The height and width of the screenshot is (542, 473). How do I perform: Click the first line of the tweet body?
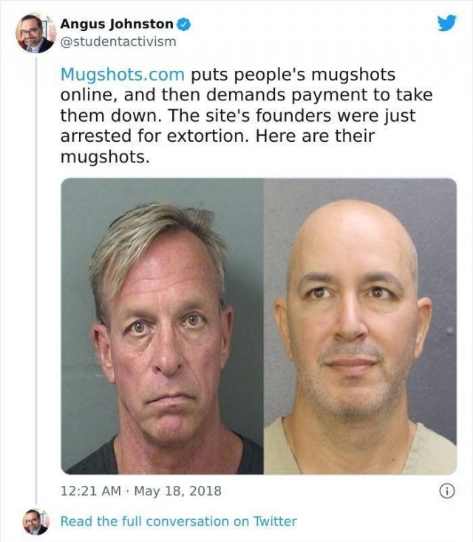coord(228,75)
